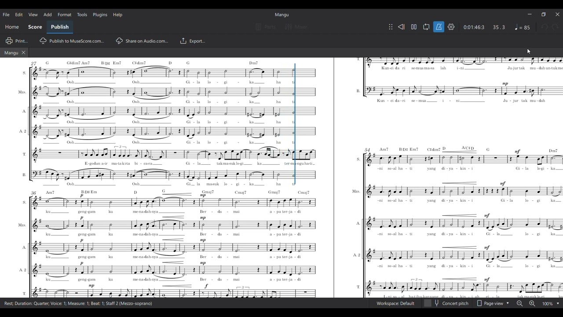Viewport: 563px width, 317px height.
Task: Click the f dynamic in tenor staff
Action: point(206,286)
